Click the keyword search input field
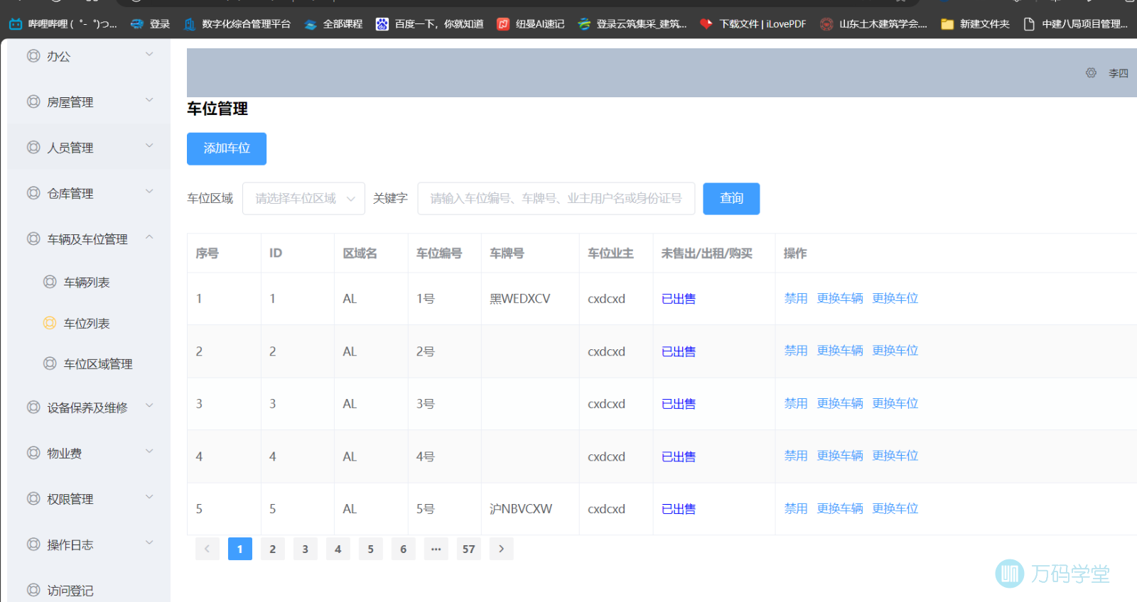 [556, 199]
